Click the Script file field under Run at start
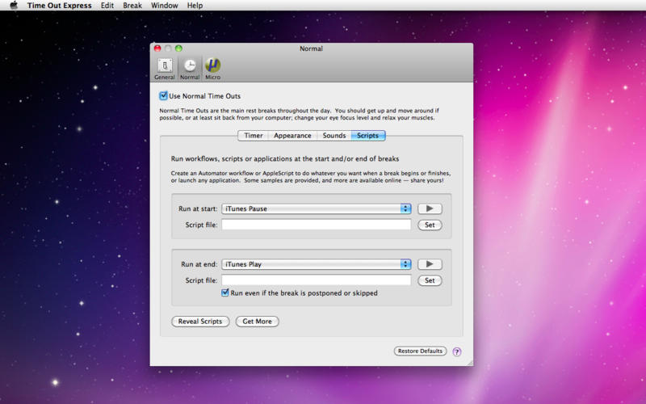 click(316, 225)
